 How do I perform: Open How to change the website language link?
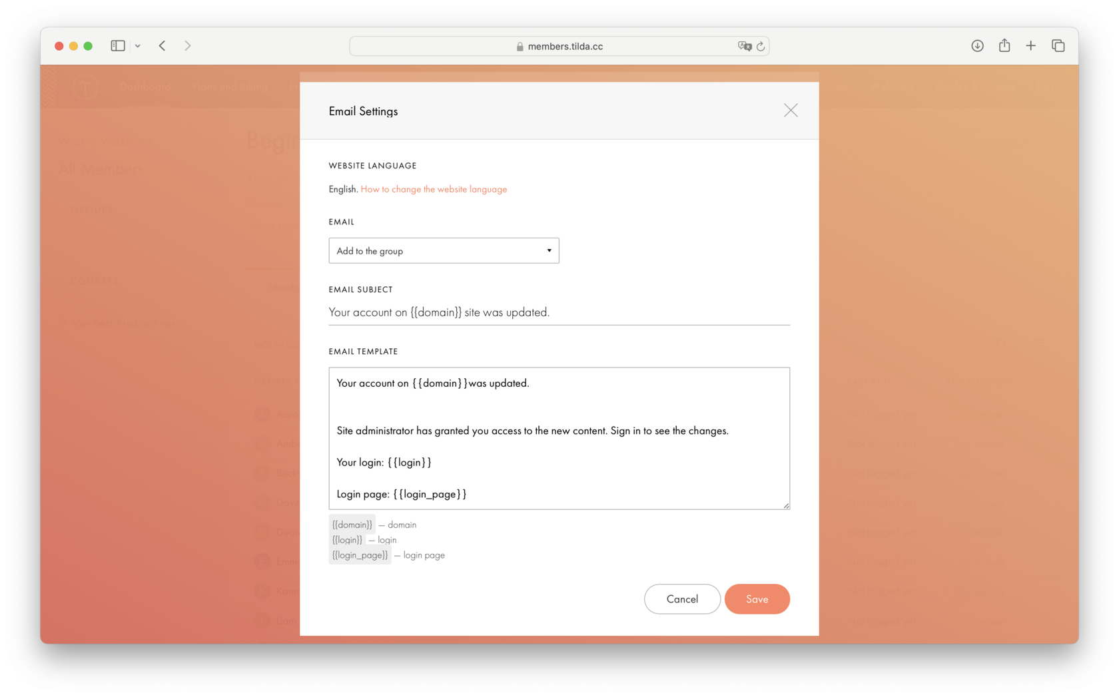(434, 189)
